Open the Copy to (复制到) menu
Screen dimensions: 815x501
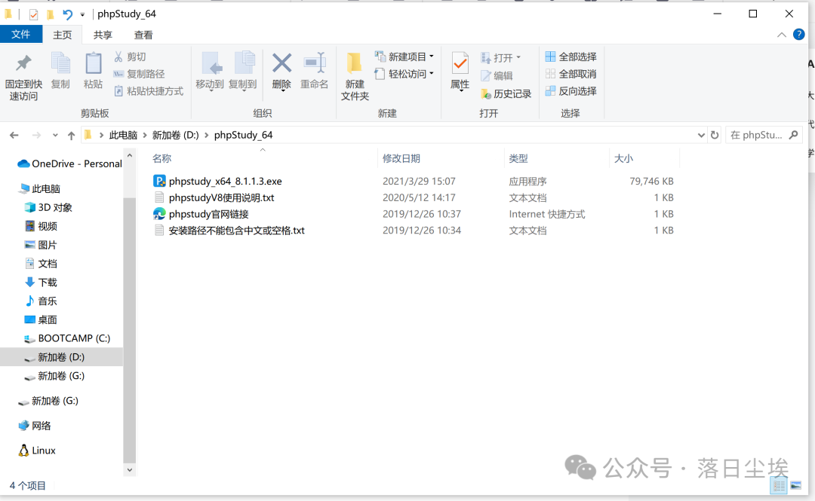coord(243,72)
